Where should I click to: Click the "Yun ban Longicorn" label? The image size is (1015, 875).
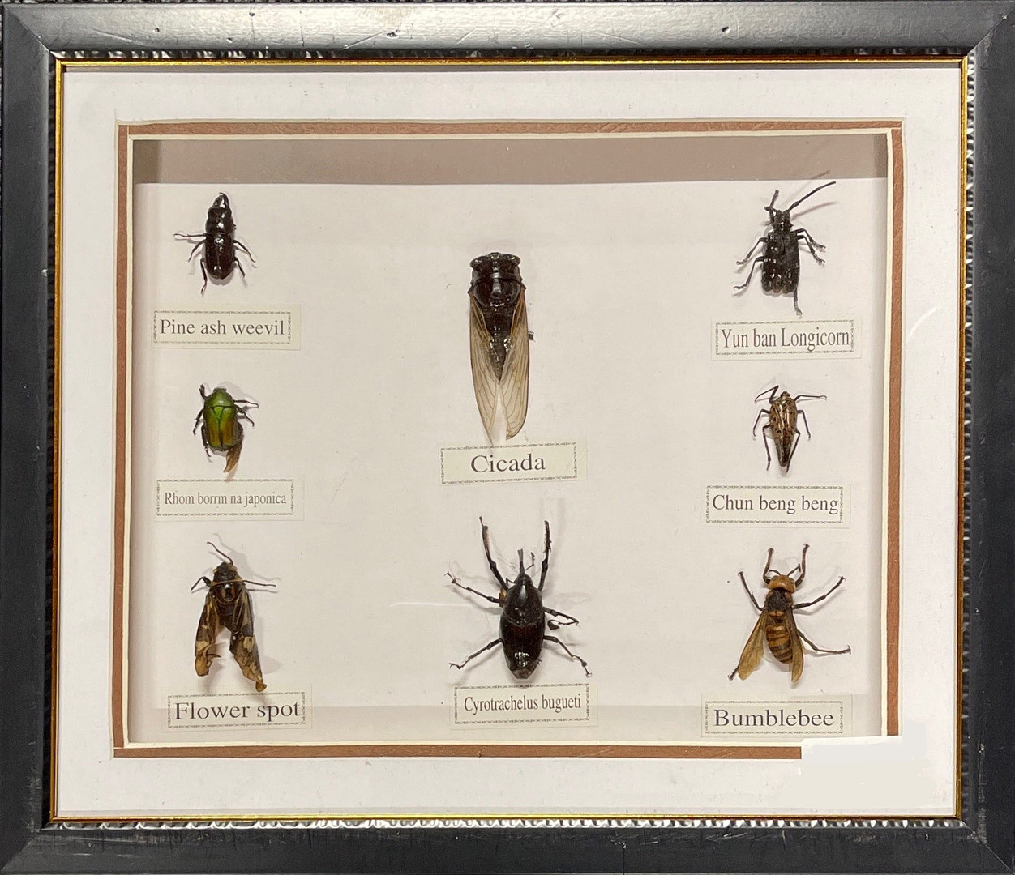coord(783,339)
